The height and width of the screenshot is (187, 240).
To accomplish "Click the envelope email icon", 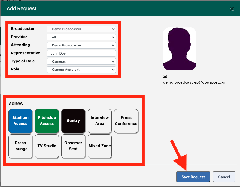I will 165,76.
